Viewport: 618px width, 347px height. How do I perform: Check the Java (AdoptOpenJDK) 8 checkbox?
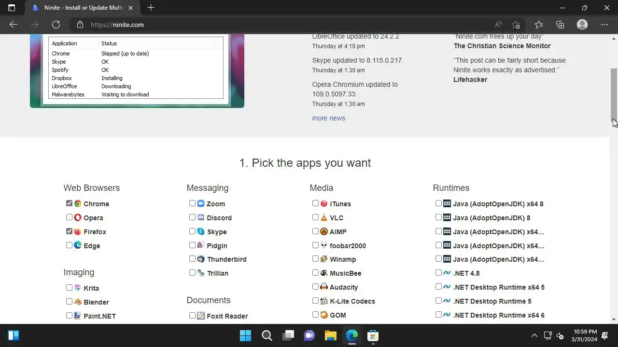click(x=438, y=217)
